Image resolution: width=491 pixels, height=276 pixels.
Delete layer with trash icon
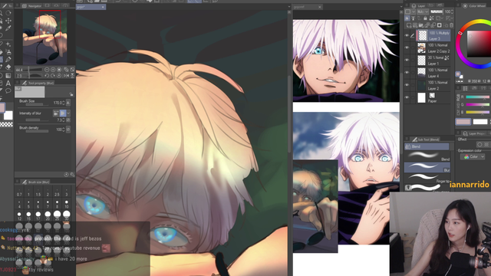[451, 25]
